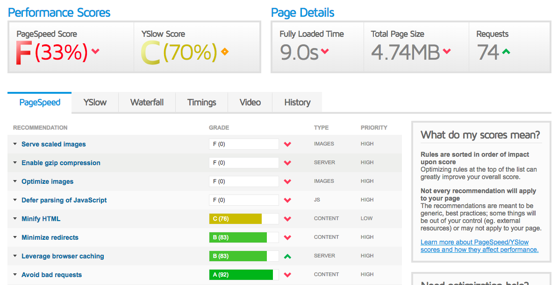Open the Optimize images recommendation link
Viewport: 558px width, 285px height.
(x=47, y=181)
